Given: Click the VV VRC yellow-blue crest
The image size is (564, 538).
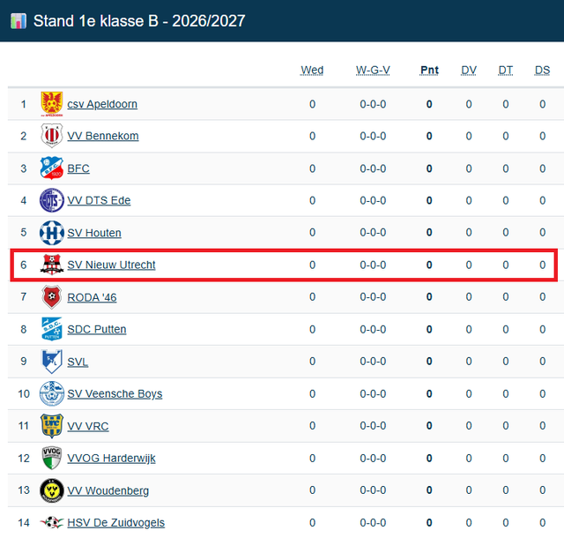Looking at the screenshot, I should pyautogui.click(x=52, y=426).
